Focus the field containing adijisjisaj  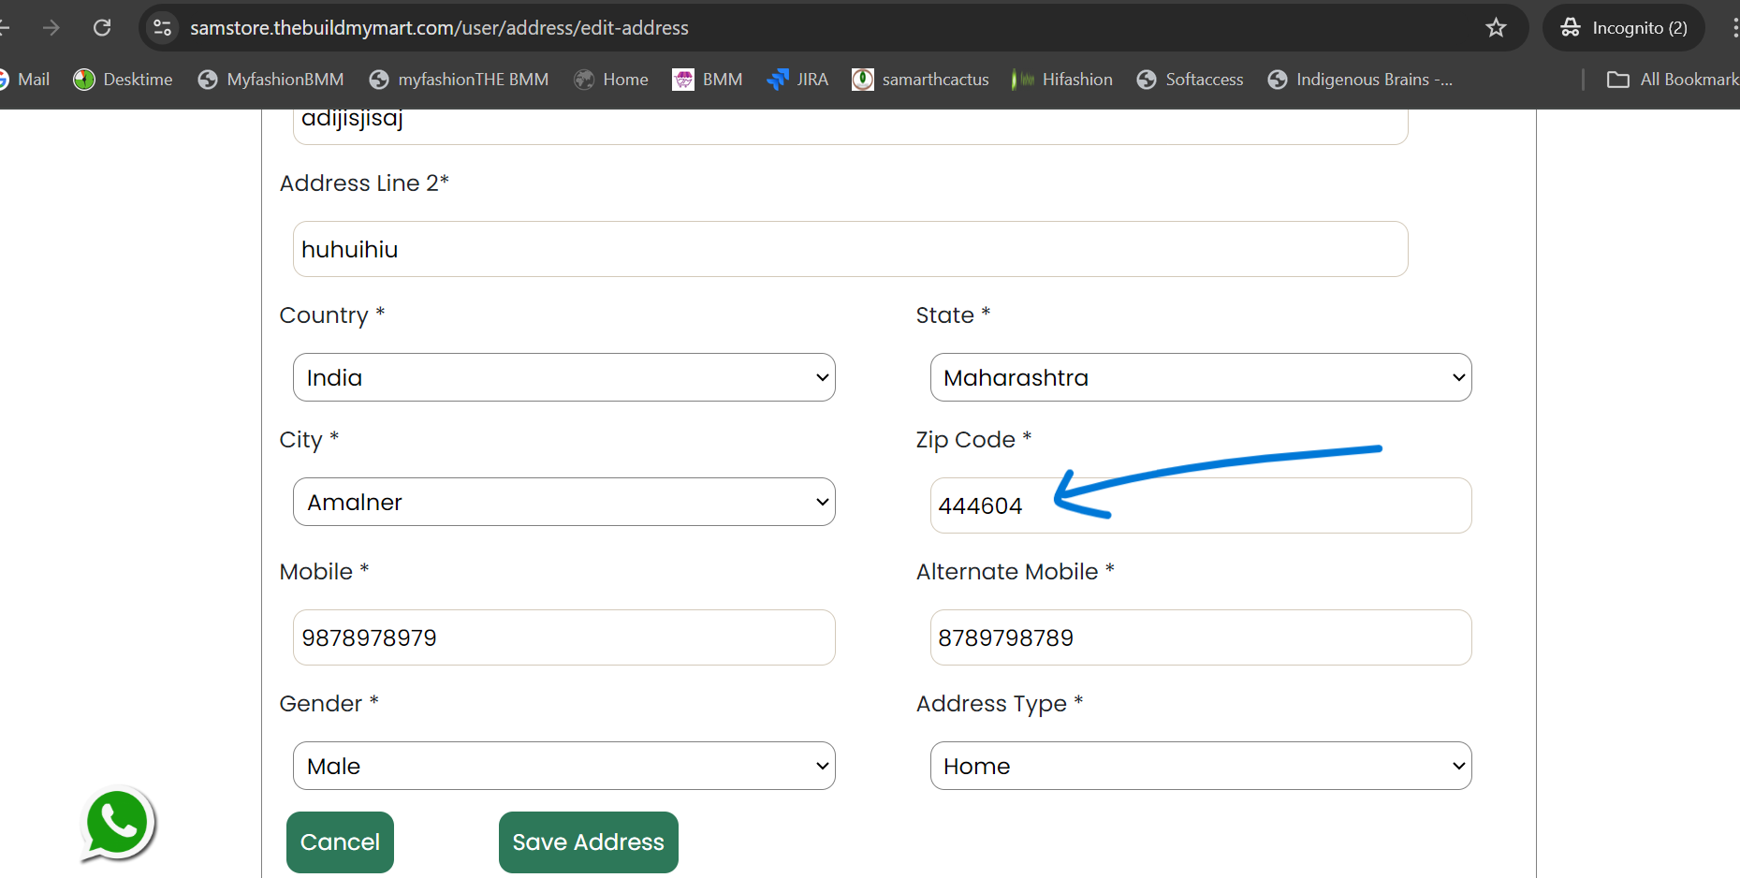tap(851, 125)
